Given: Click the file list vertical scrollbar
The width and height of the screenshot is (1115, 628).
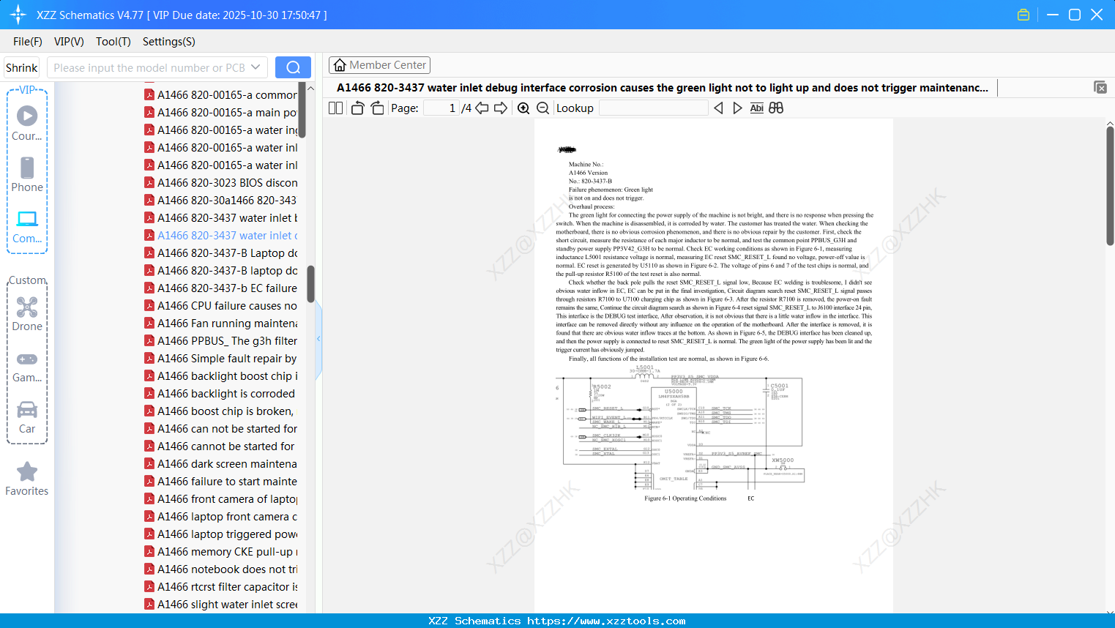Looking at the screenshot, I should [x=310, y=284].
